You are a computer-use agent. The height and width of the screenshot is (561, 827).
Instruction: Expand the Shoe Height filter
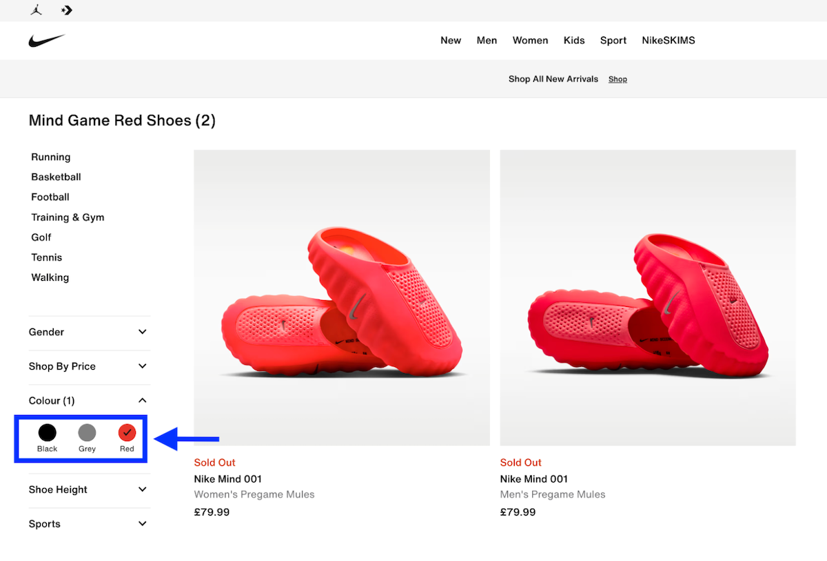[88, 489]
